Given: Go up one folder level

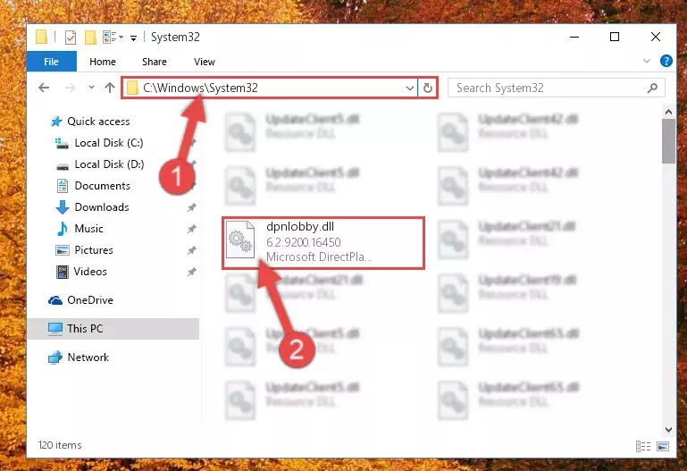Looking at the screenshot, I should click(110, 88).
